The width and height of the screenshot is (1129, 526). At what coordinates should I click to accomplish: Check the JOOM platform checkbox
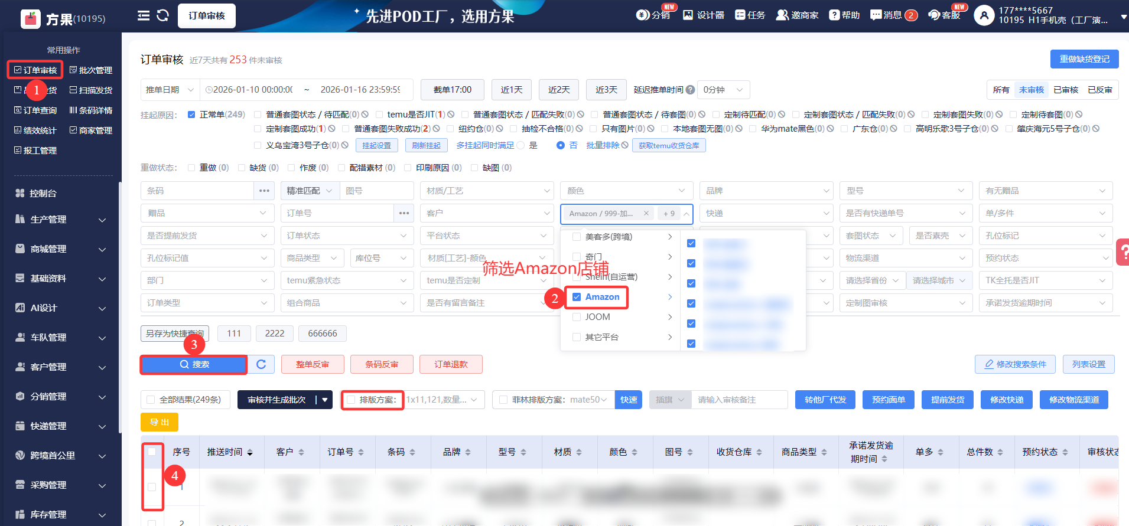577,317
